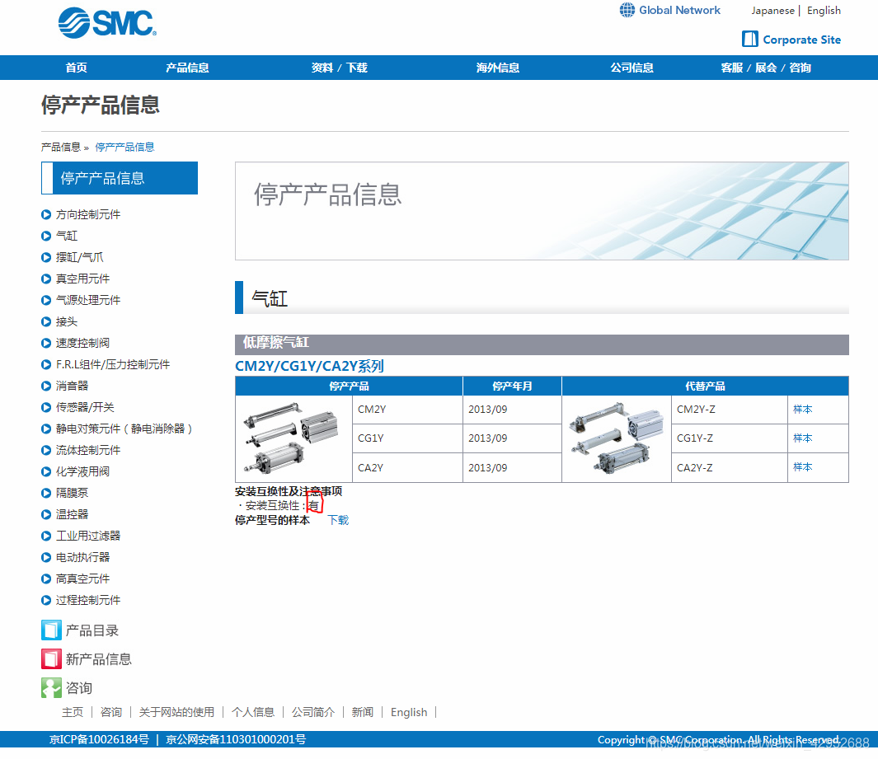878x759 pixels.
Task: Open the 资料 / 下载 navigation item
Action: [x=340, y=68]
